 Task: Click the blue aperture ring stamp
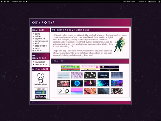77,83
